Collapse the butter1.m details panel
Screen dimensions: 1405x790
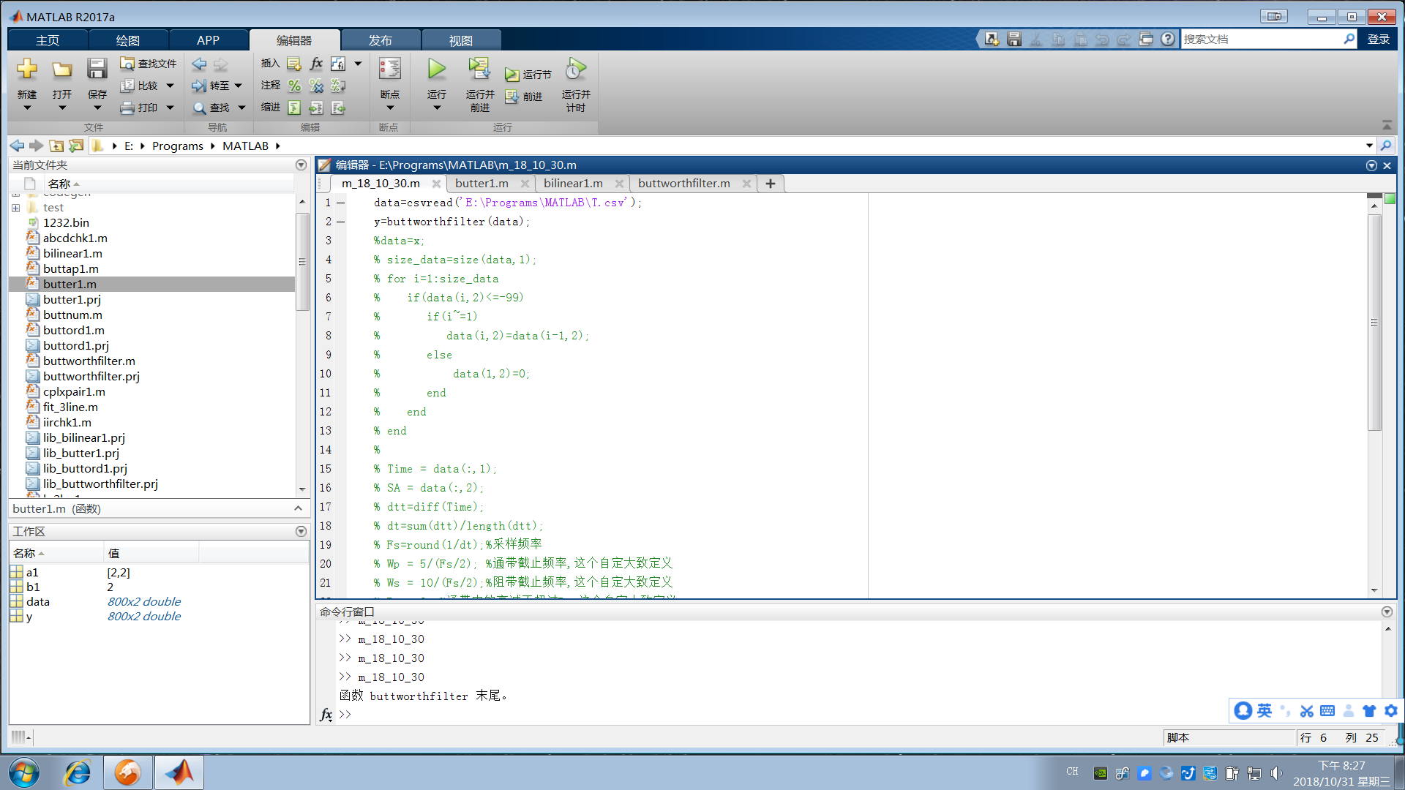coord(298,508)
